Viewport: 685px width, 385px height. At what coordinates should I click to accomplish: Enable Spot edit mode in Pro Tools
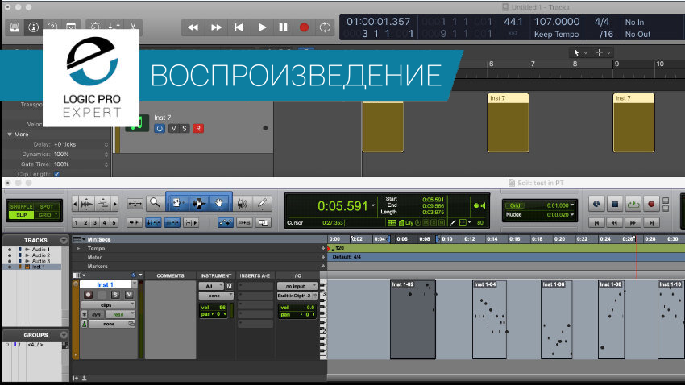(x=47, y=206)
